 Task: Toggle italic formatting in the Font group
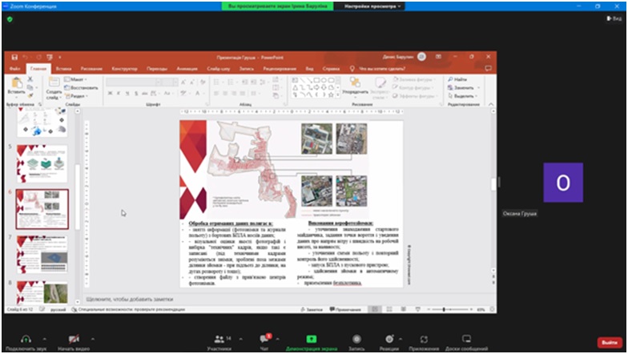click(119, 93)
